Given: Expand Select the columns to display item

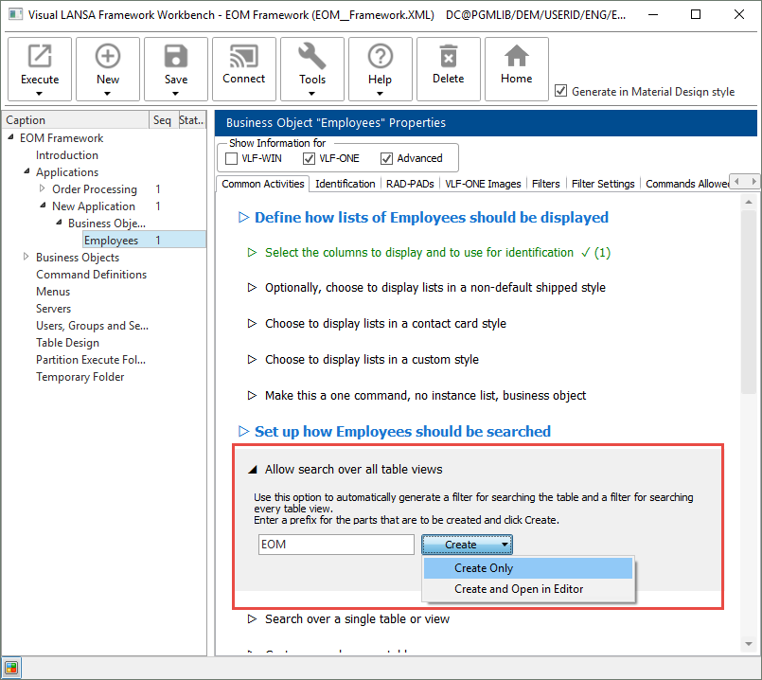Looking at the screenshot, I should click(x=252, y=252).
